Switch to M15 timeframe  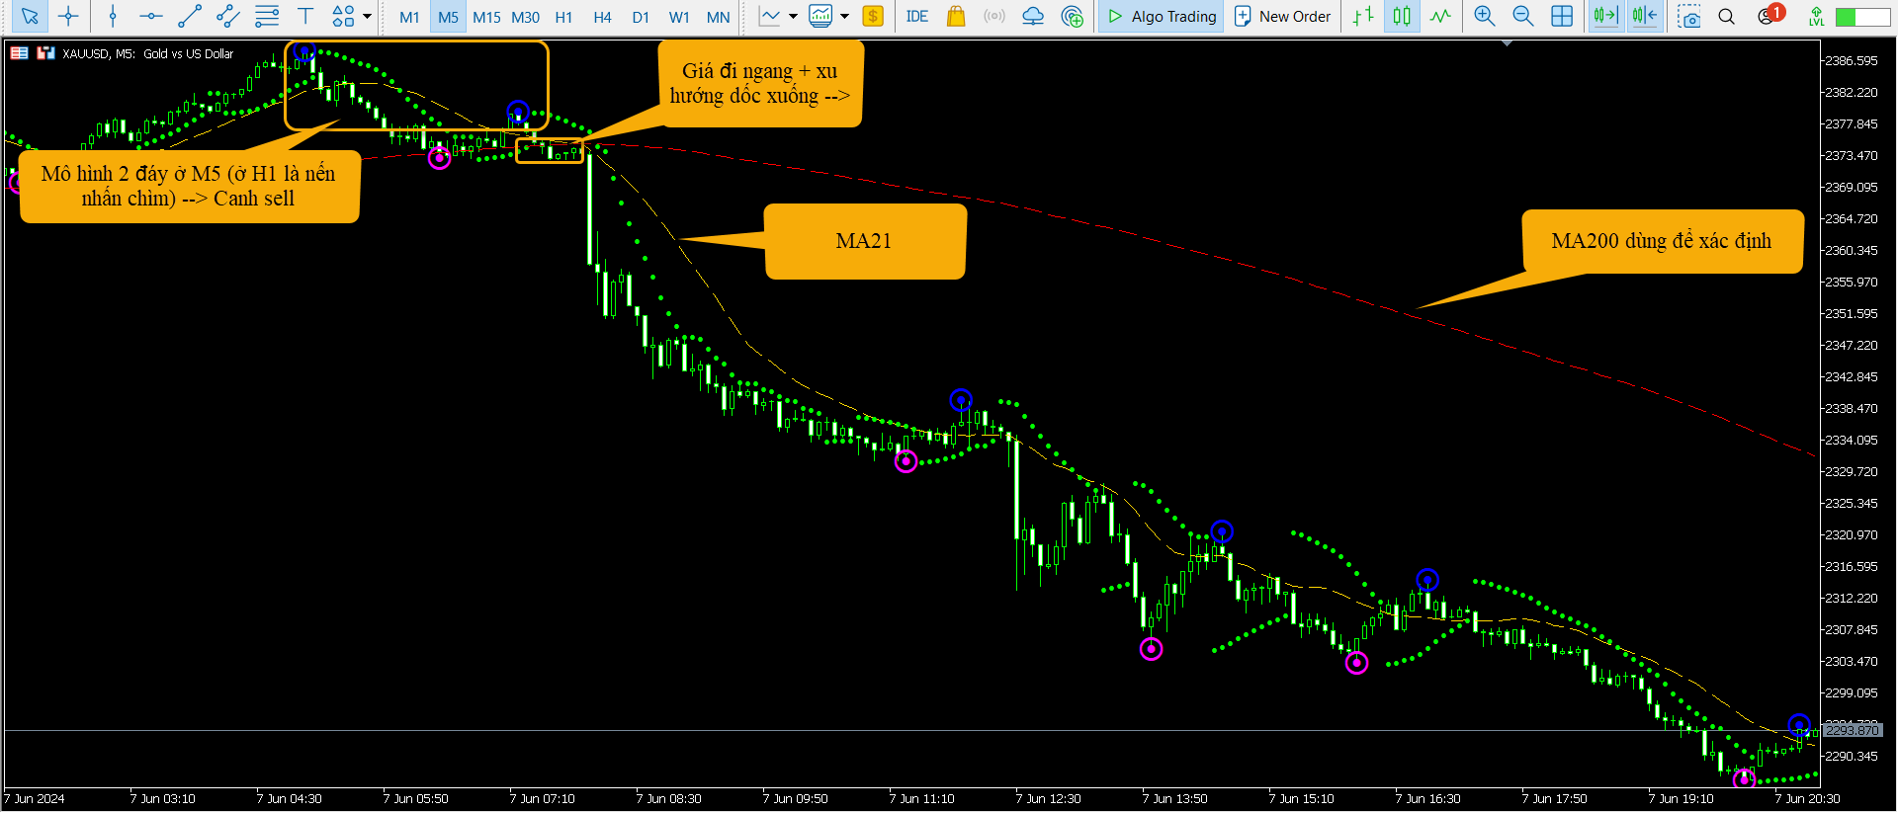(x=486, y=17)
